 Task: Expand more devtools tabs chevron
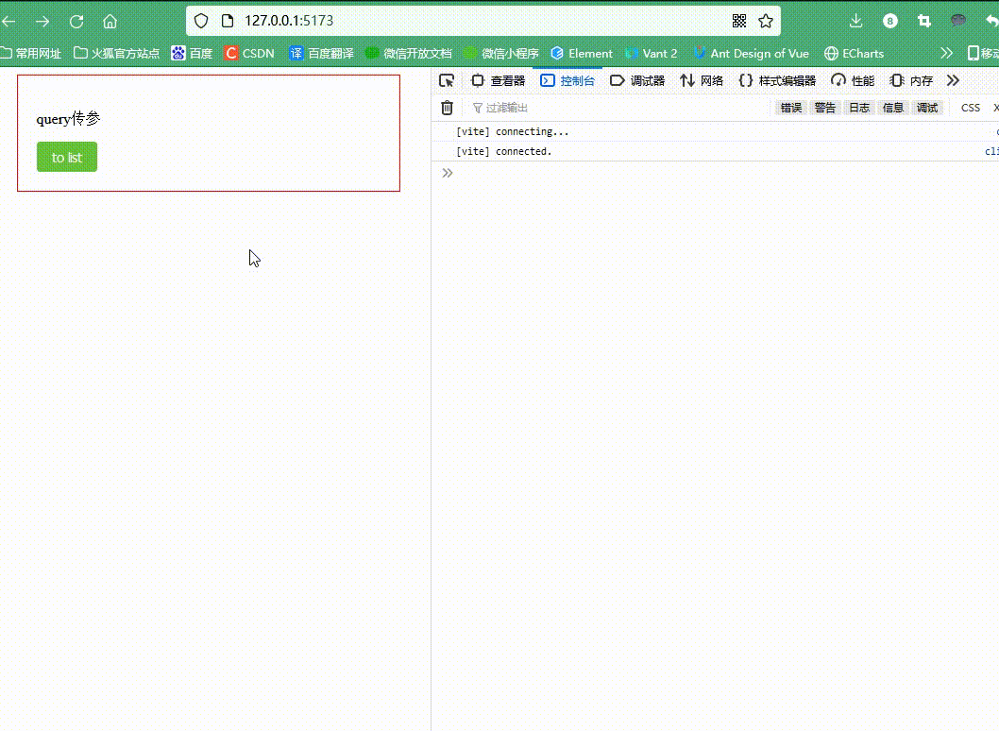point(953,80)
